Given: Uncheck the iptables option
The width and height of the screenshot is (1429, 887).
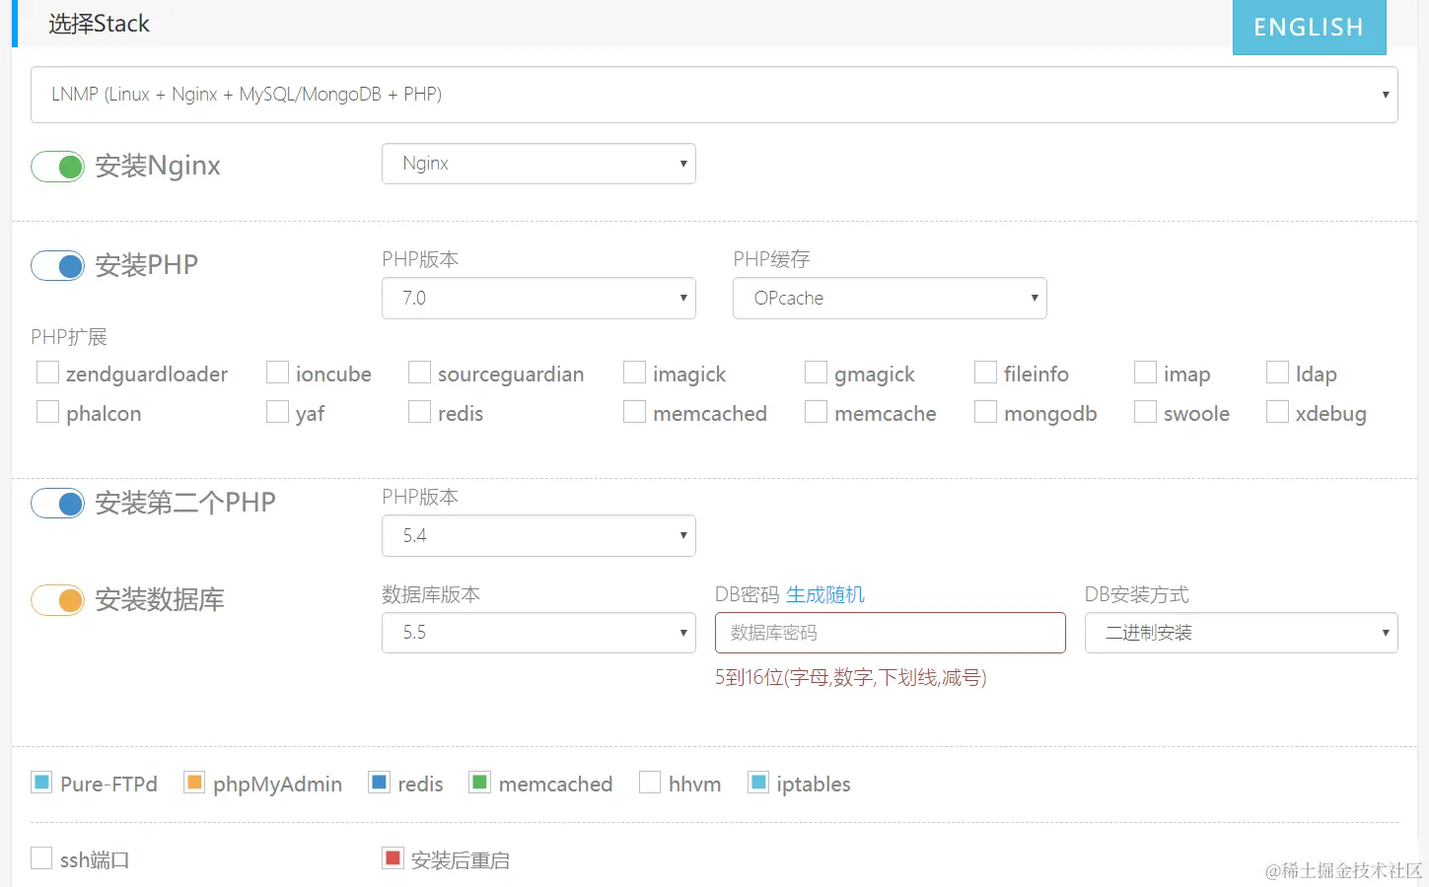Looking at the screenshot, I should (x=757, y=783).
